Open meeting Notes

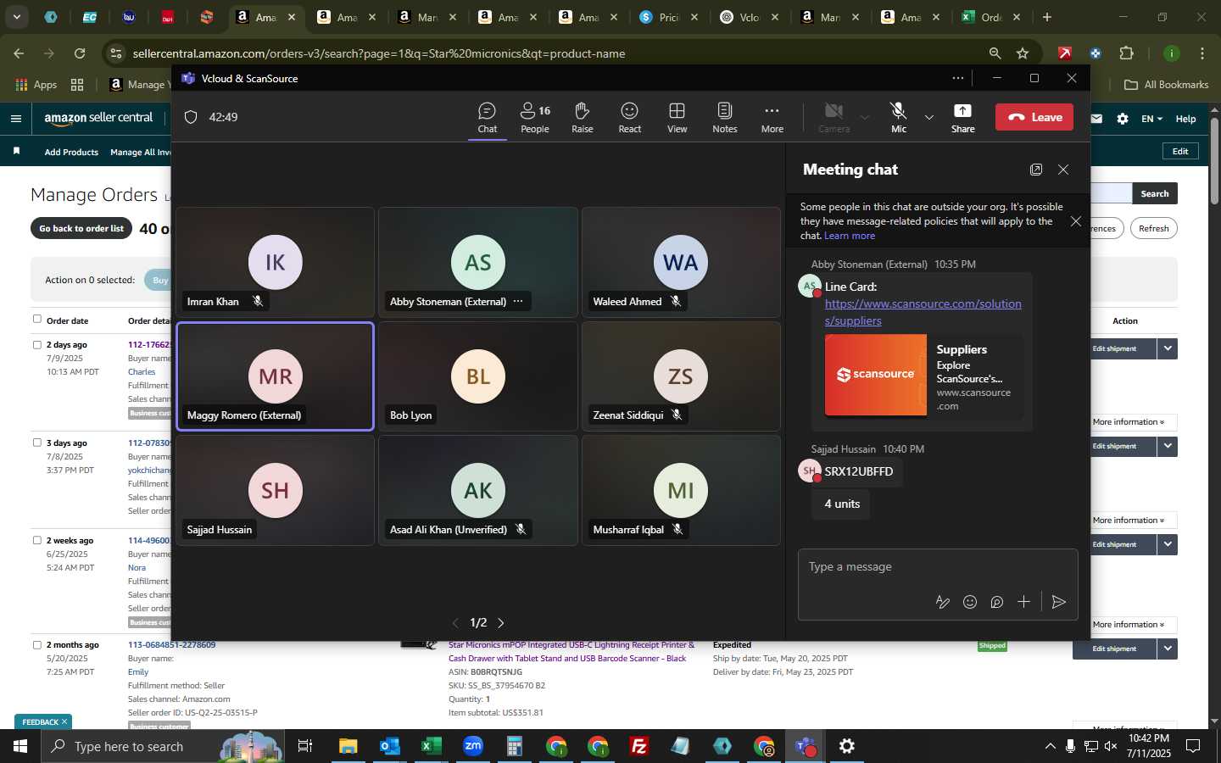tap(724, 118)
